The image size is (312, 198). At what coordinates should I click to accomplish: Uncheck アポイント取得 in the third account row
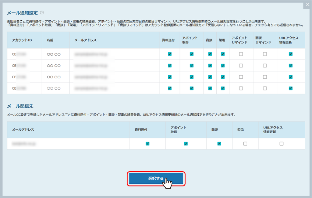192,77
